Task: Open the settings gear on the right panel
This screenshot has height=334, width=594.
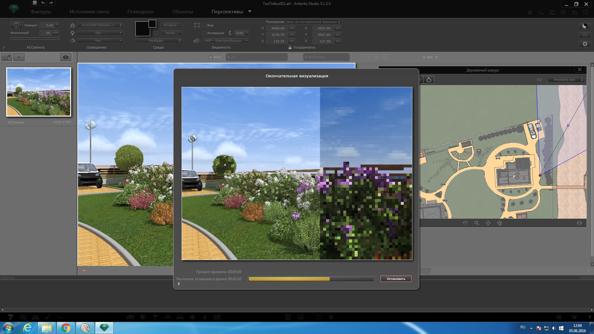Action: pos(585,44)
